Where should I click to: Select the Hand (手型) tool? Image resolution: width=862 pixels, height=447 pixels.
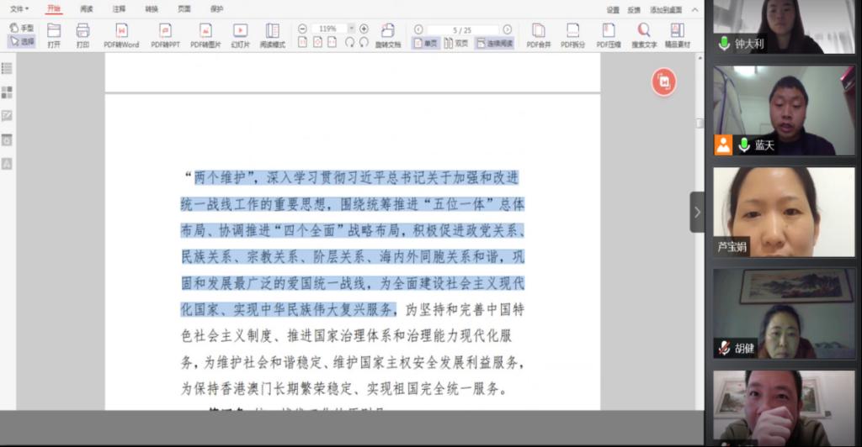[21, 28]
